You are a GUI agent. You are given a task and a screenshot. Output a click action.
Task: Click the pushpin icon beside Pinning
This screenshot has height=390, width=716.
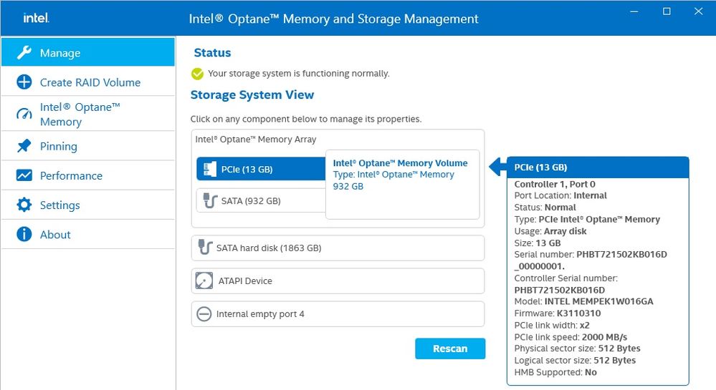(24, 146)
